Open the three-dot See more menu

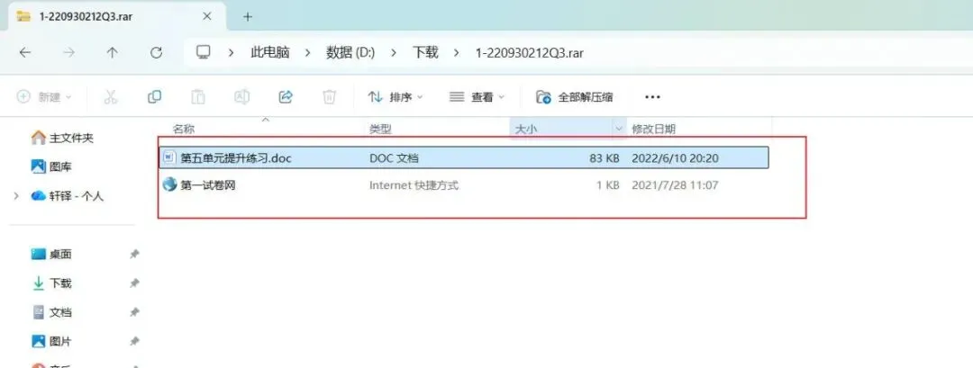pos(652,96)
